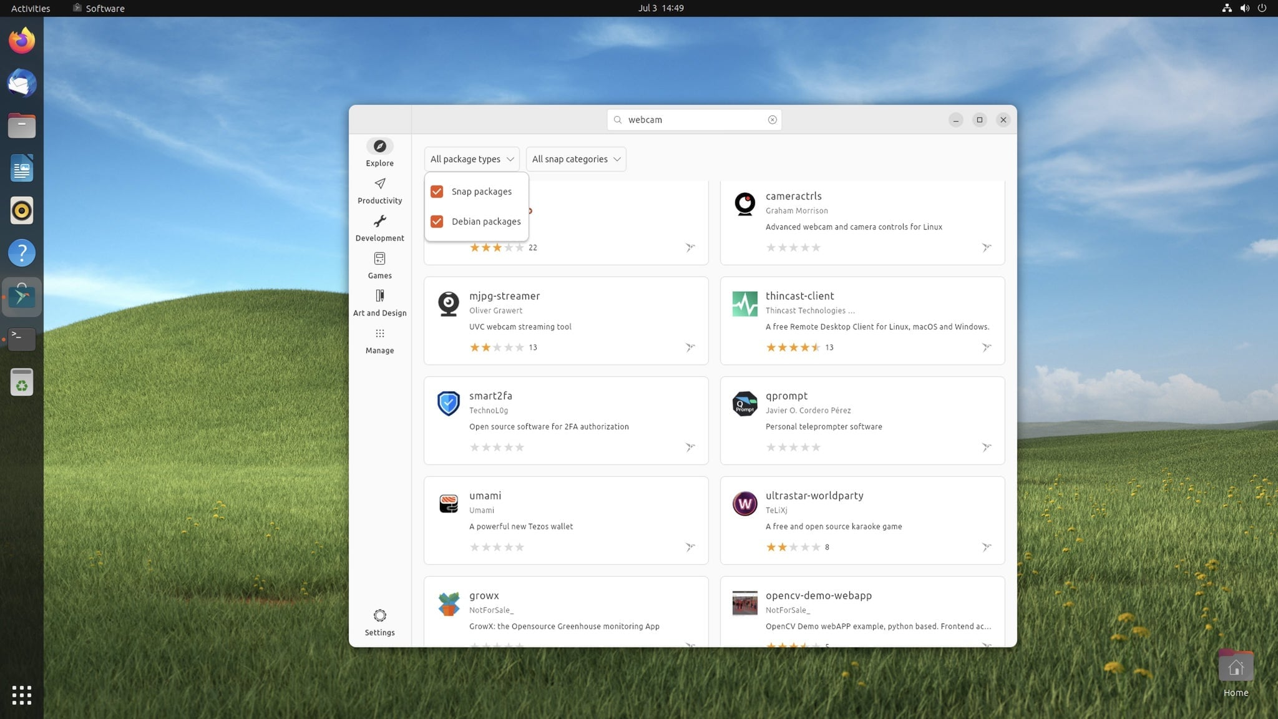Open the Manage grid icon
Viewport: 1278px width, 719px height.
pyautogui.click(x=379, y=333)
